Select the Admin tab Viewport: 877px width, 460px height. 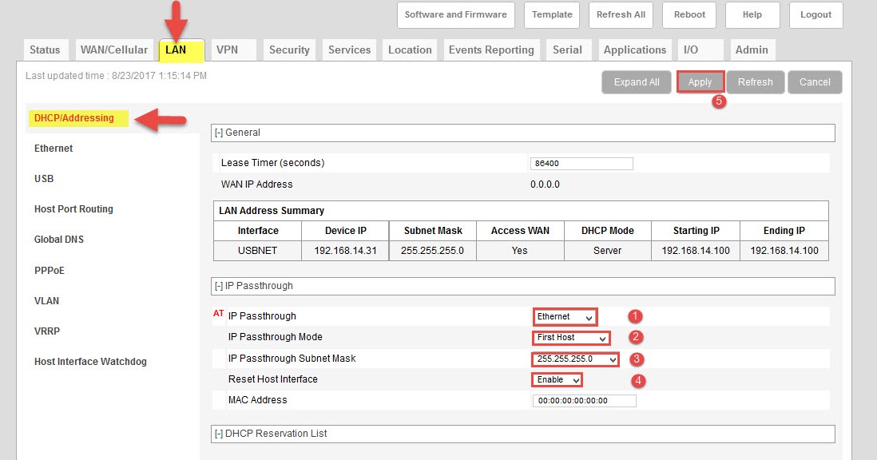click(752, 49)
